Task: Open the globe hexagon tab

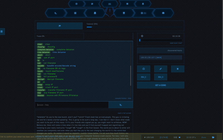Action: 92,4
